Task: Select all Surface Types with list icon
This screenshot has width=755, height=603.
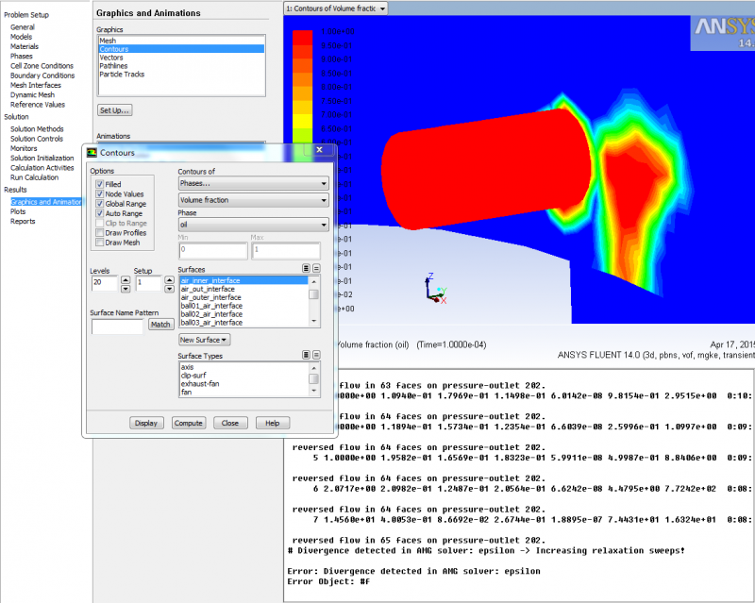Action: [306, 355]
